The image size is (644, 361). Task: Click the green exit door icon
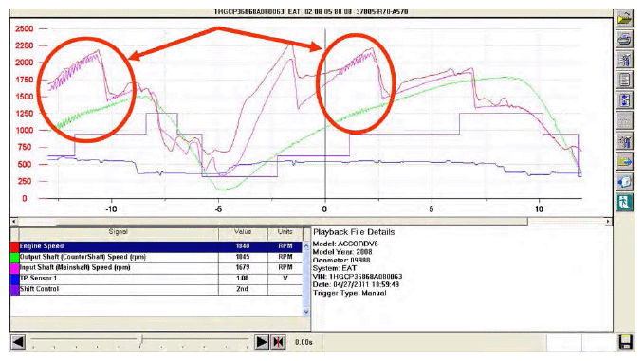[625, 203]
